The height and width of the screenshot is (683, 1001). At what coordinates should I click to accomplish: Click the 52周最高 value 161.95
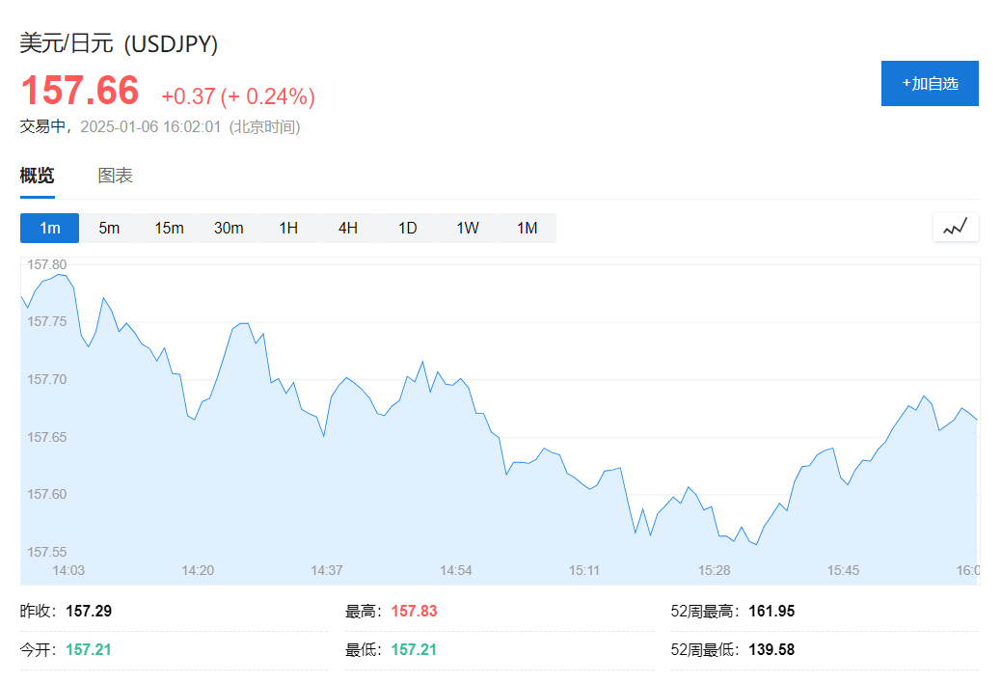coord(771,612)
